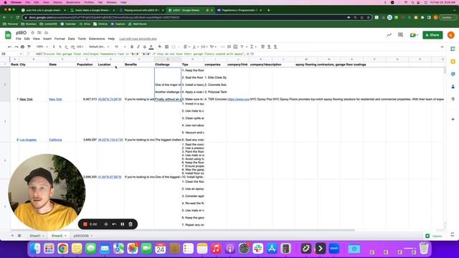Select the Population header cell
The width and height of the screenshot is (459, 258).
coord(87,64)
